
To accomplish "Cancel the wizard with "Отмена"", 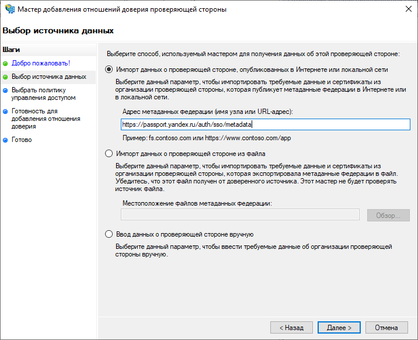I will point(386,328).
